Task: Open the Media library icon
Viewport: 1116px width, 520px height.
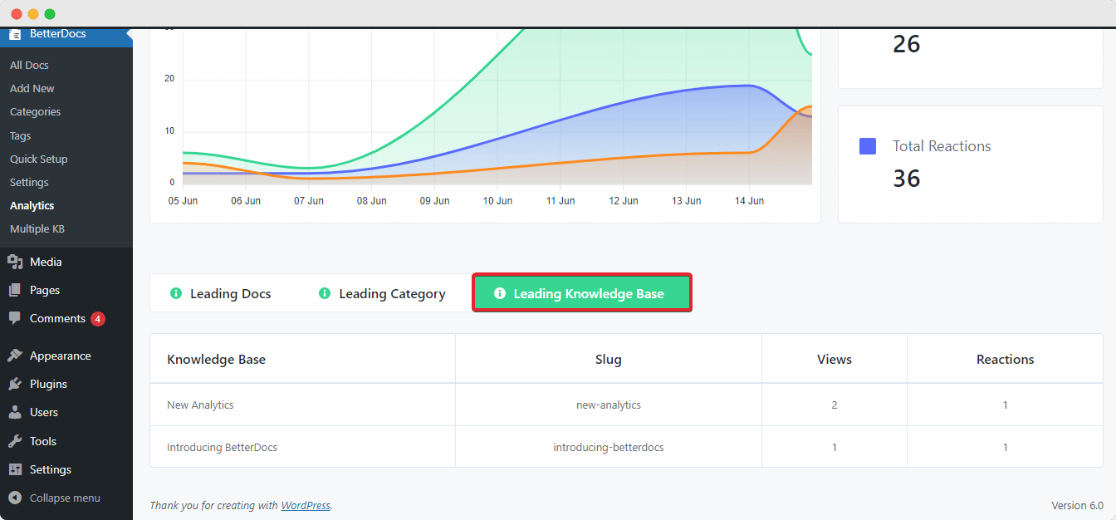Action: coord(14,261)
